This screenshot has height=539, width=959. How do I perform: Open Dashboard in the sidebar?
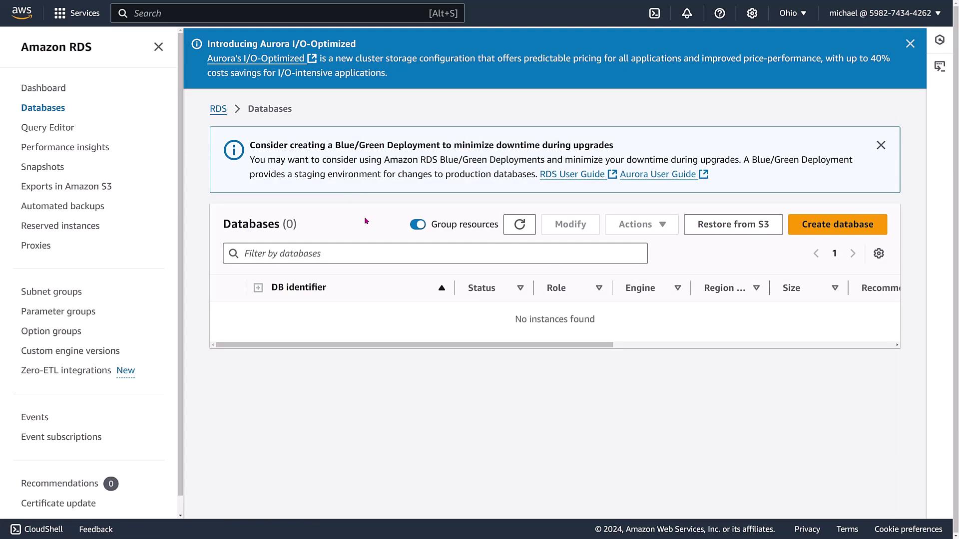(x=43, y=88)
